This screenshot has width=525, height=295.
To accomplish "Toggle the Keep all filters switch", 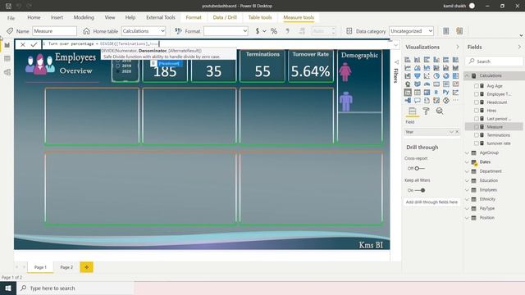I will point(420,190).
